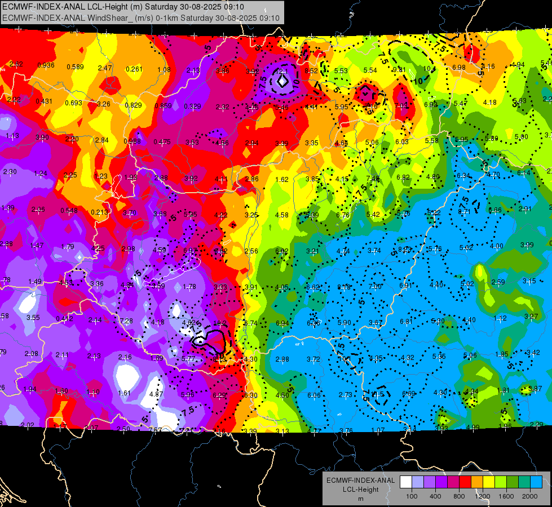Click the 0.412 grid value
552x507 pixels.
[x=65, y=319]
